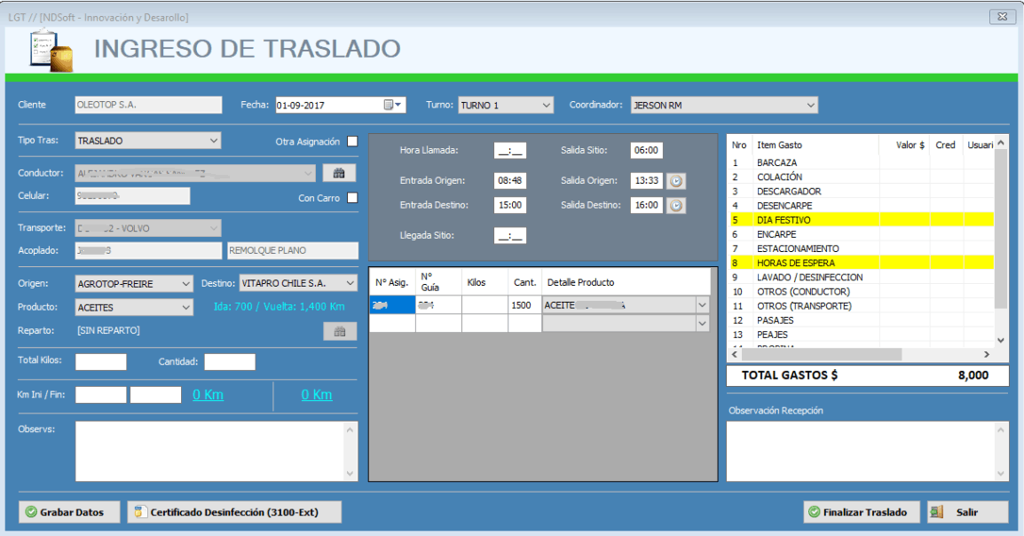Open the Coordinador dropdown list

[x=810, y=105]
